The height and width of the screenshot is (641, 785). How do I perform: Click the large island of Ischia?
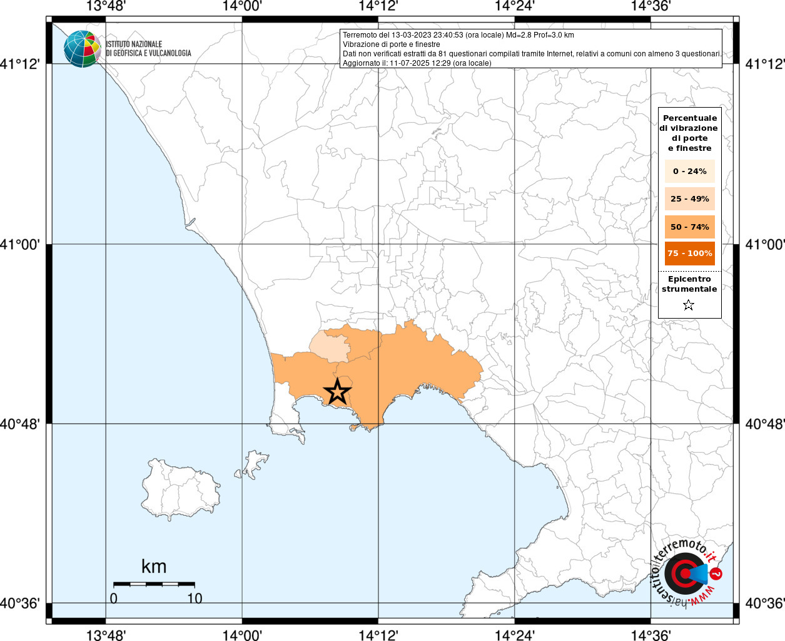(x=181, y=490)
